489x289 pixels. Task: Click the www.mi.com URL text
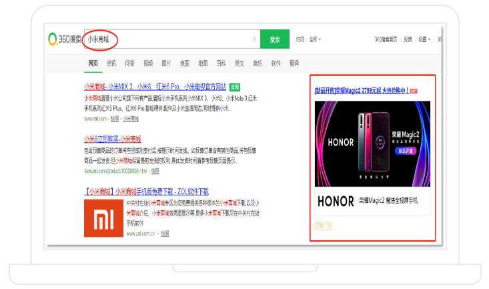pyautogui.click(x=95, y=119)
